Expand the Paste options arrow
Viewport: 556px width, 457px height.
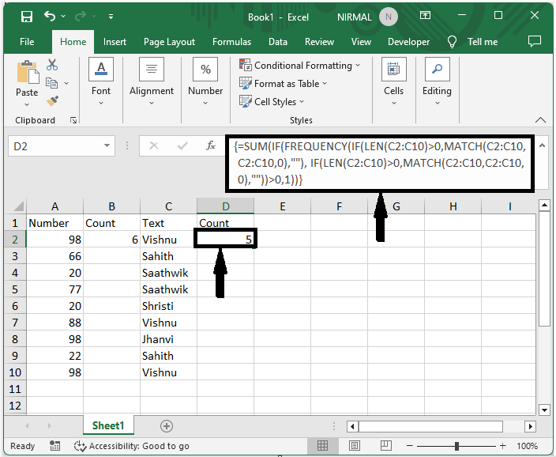pyautogui.click(x=27, y=104)
